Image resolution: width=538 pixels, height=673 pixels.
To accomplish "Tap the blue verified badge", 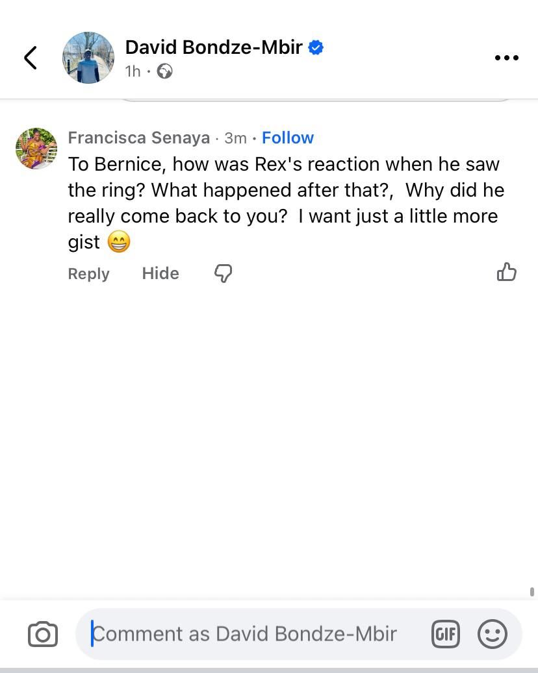I will [x=316, y=47].
